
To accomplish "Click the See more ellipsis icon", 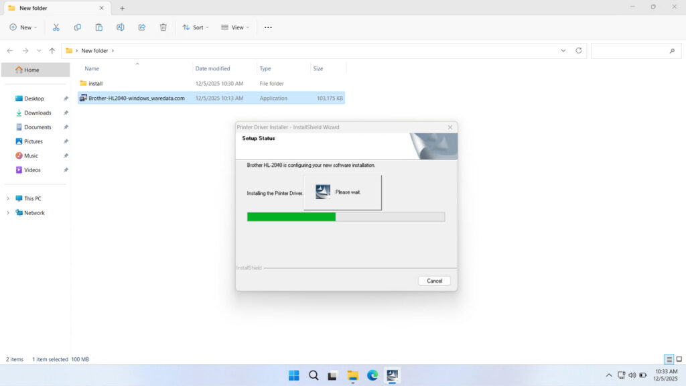I will pyautogui.click(x=268, y=27).
